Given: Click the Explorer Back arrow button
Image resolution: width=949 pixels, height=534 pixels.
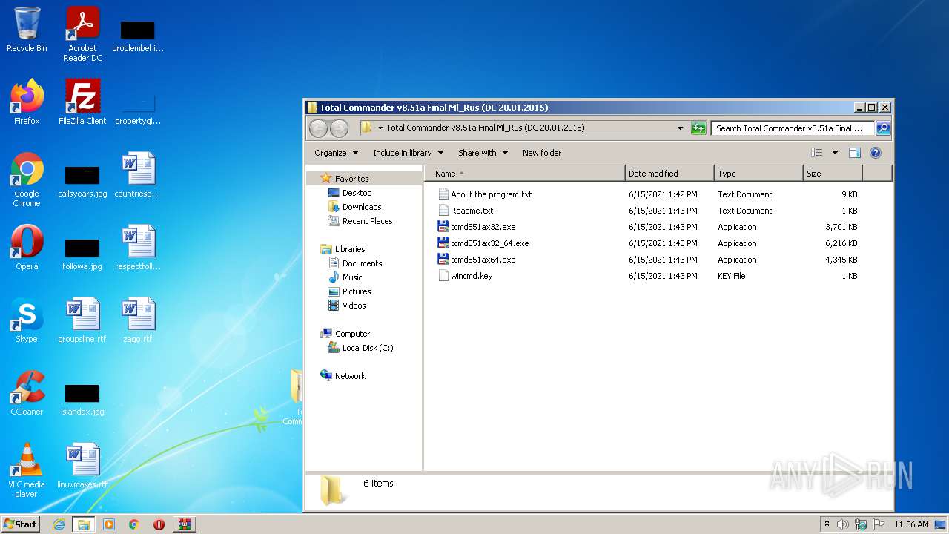Looking at the screenshot, I should click(318, 128).
